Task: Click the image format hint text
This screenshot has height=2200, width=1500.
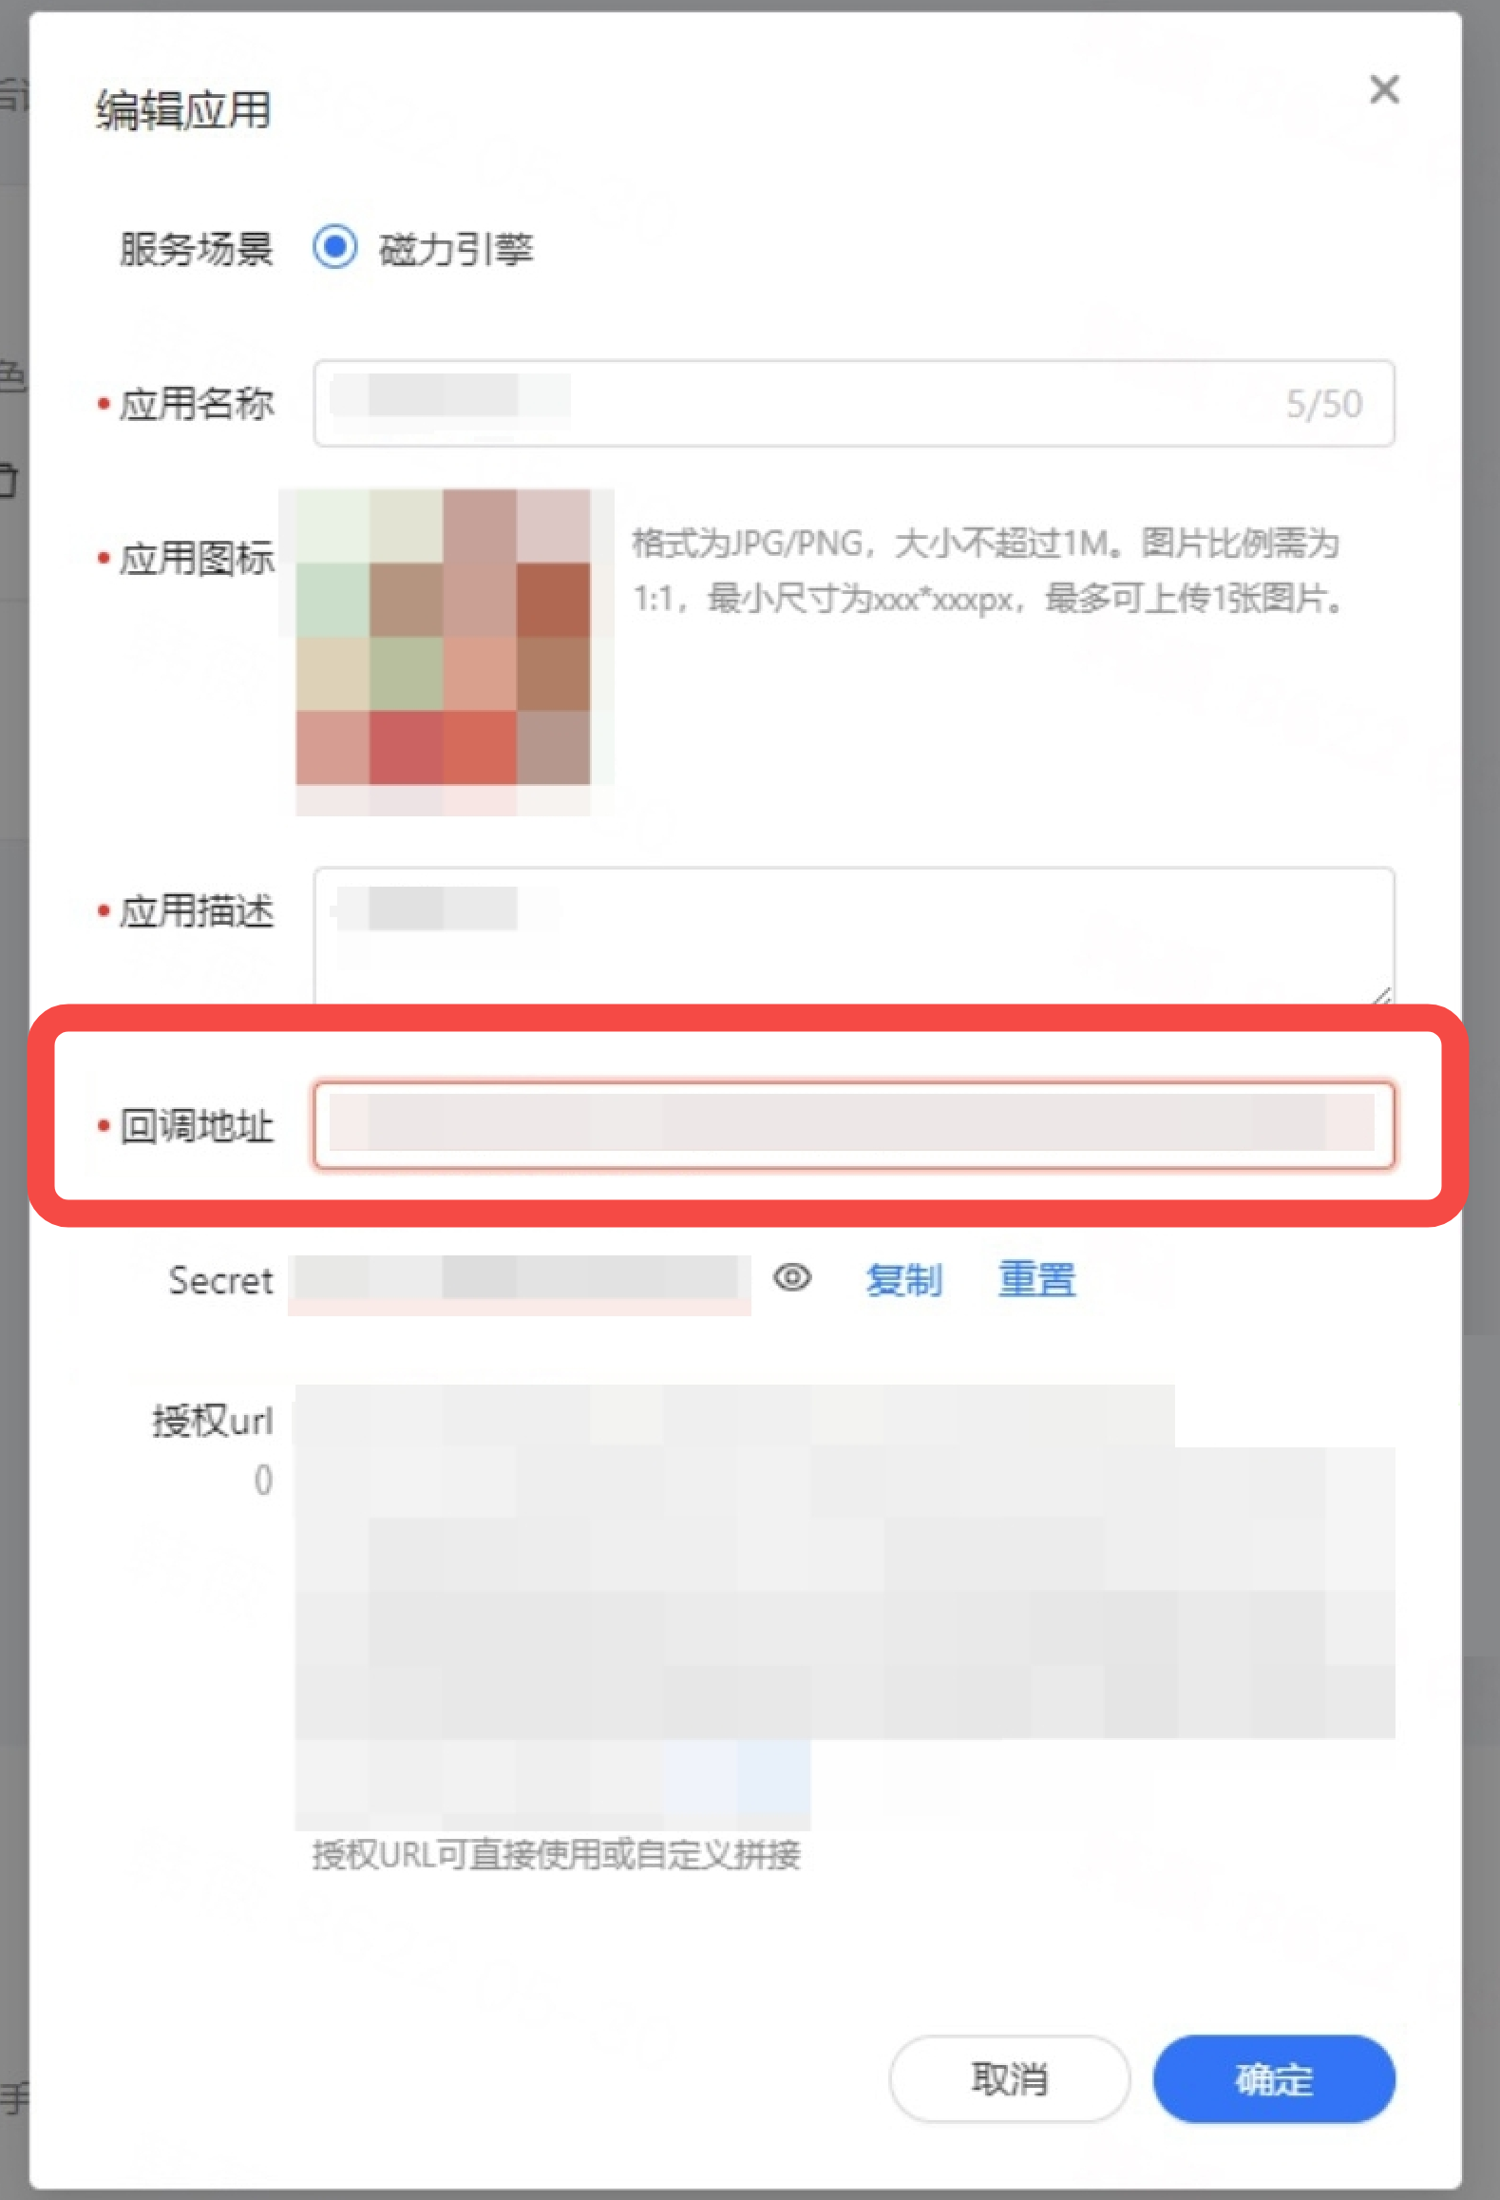Action: pyautogui.click(x=988, y=571)
